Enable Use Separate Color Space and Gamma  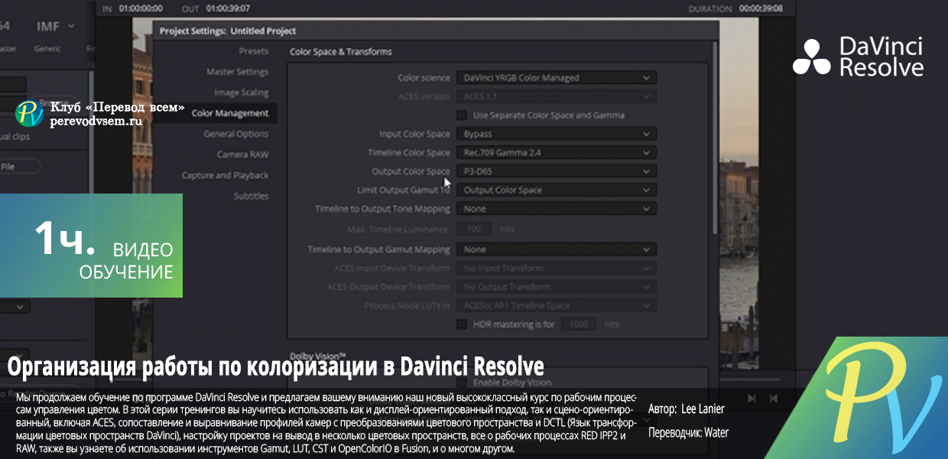[462, 116]
